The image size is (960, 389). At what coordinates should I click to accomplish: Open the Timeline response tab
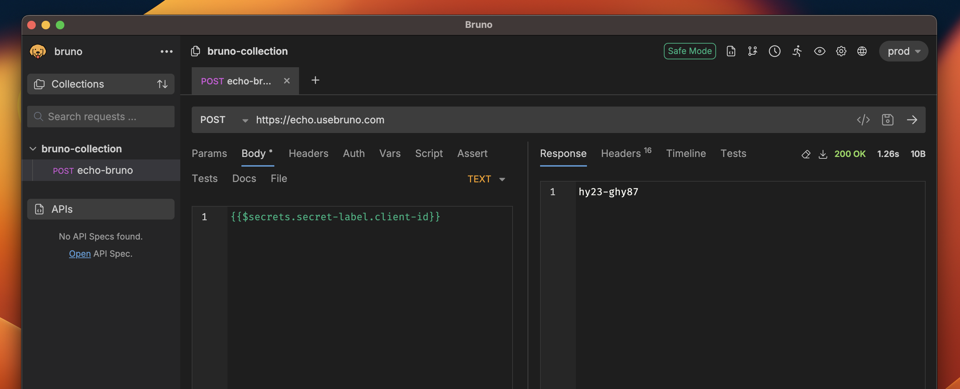coord(685,153)
